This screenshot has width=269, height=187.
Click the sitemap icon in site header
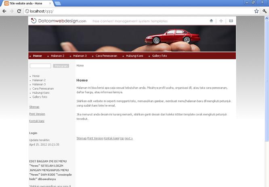coord(221,21)
